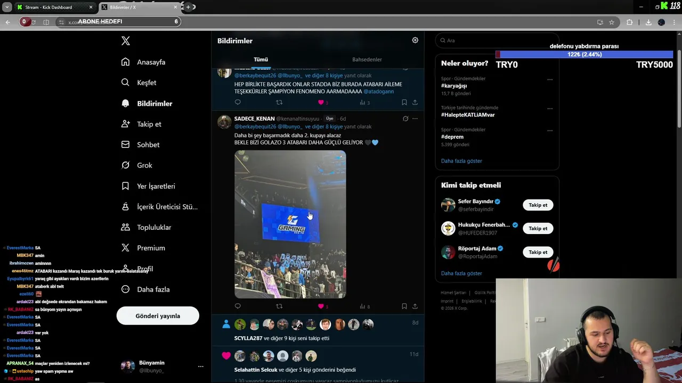
Task: Open browser downloads icon
Action: click(648, 22)
